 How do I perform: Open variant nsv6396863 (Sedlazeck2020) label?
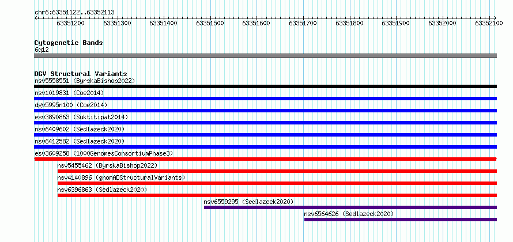pos(102,190)
